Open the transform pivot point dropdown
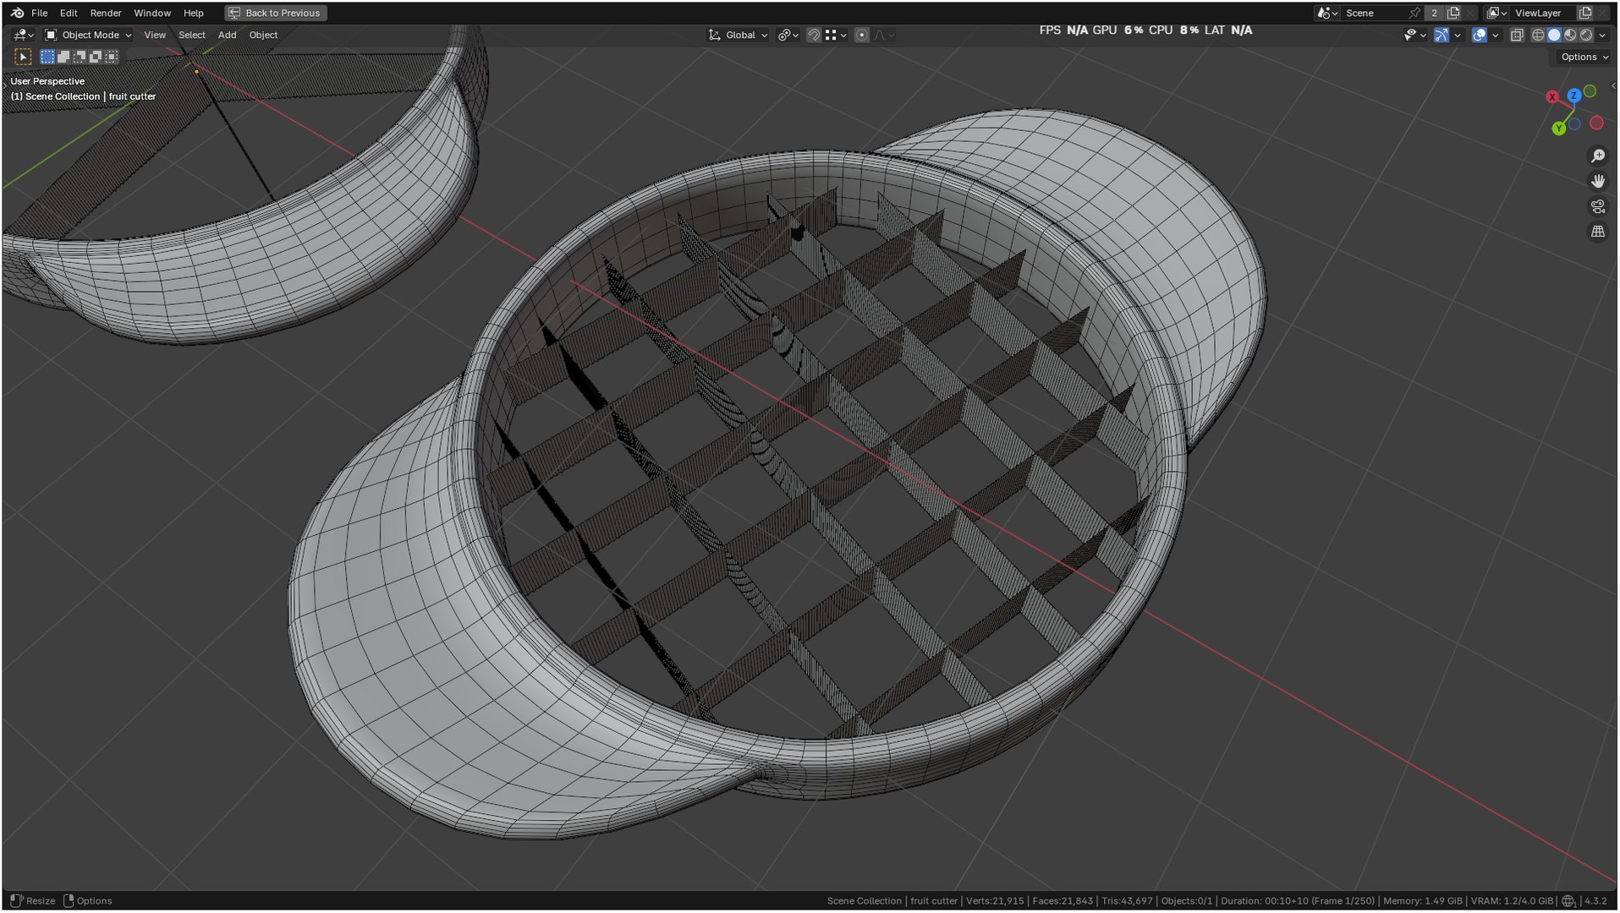 788,35
